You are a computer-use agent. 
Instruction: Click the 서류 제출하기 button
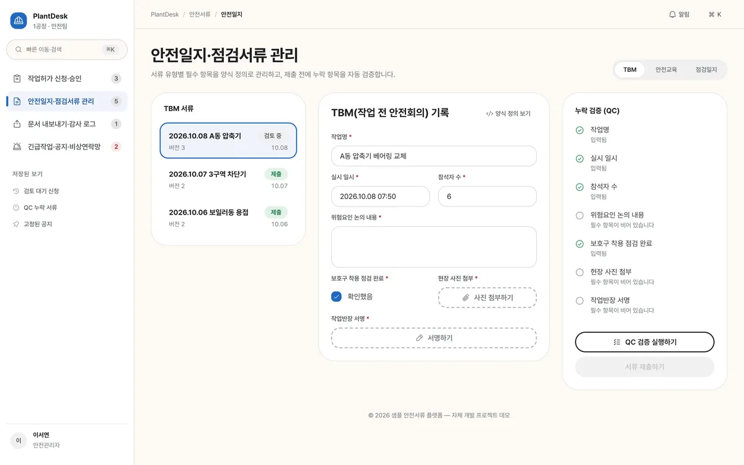click(x=645, y=367)
